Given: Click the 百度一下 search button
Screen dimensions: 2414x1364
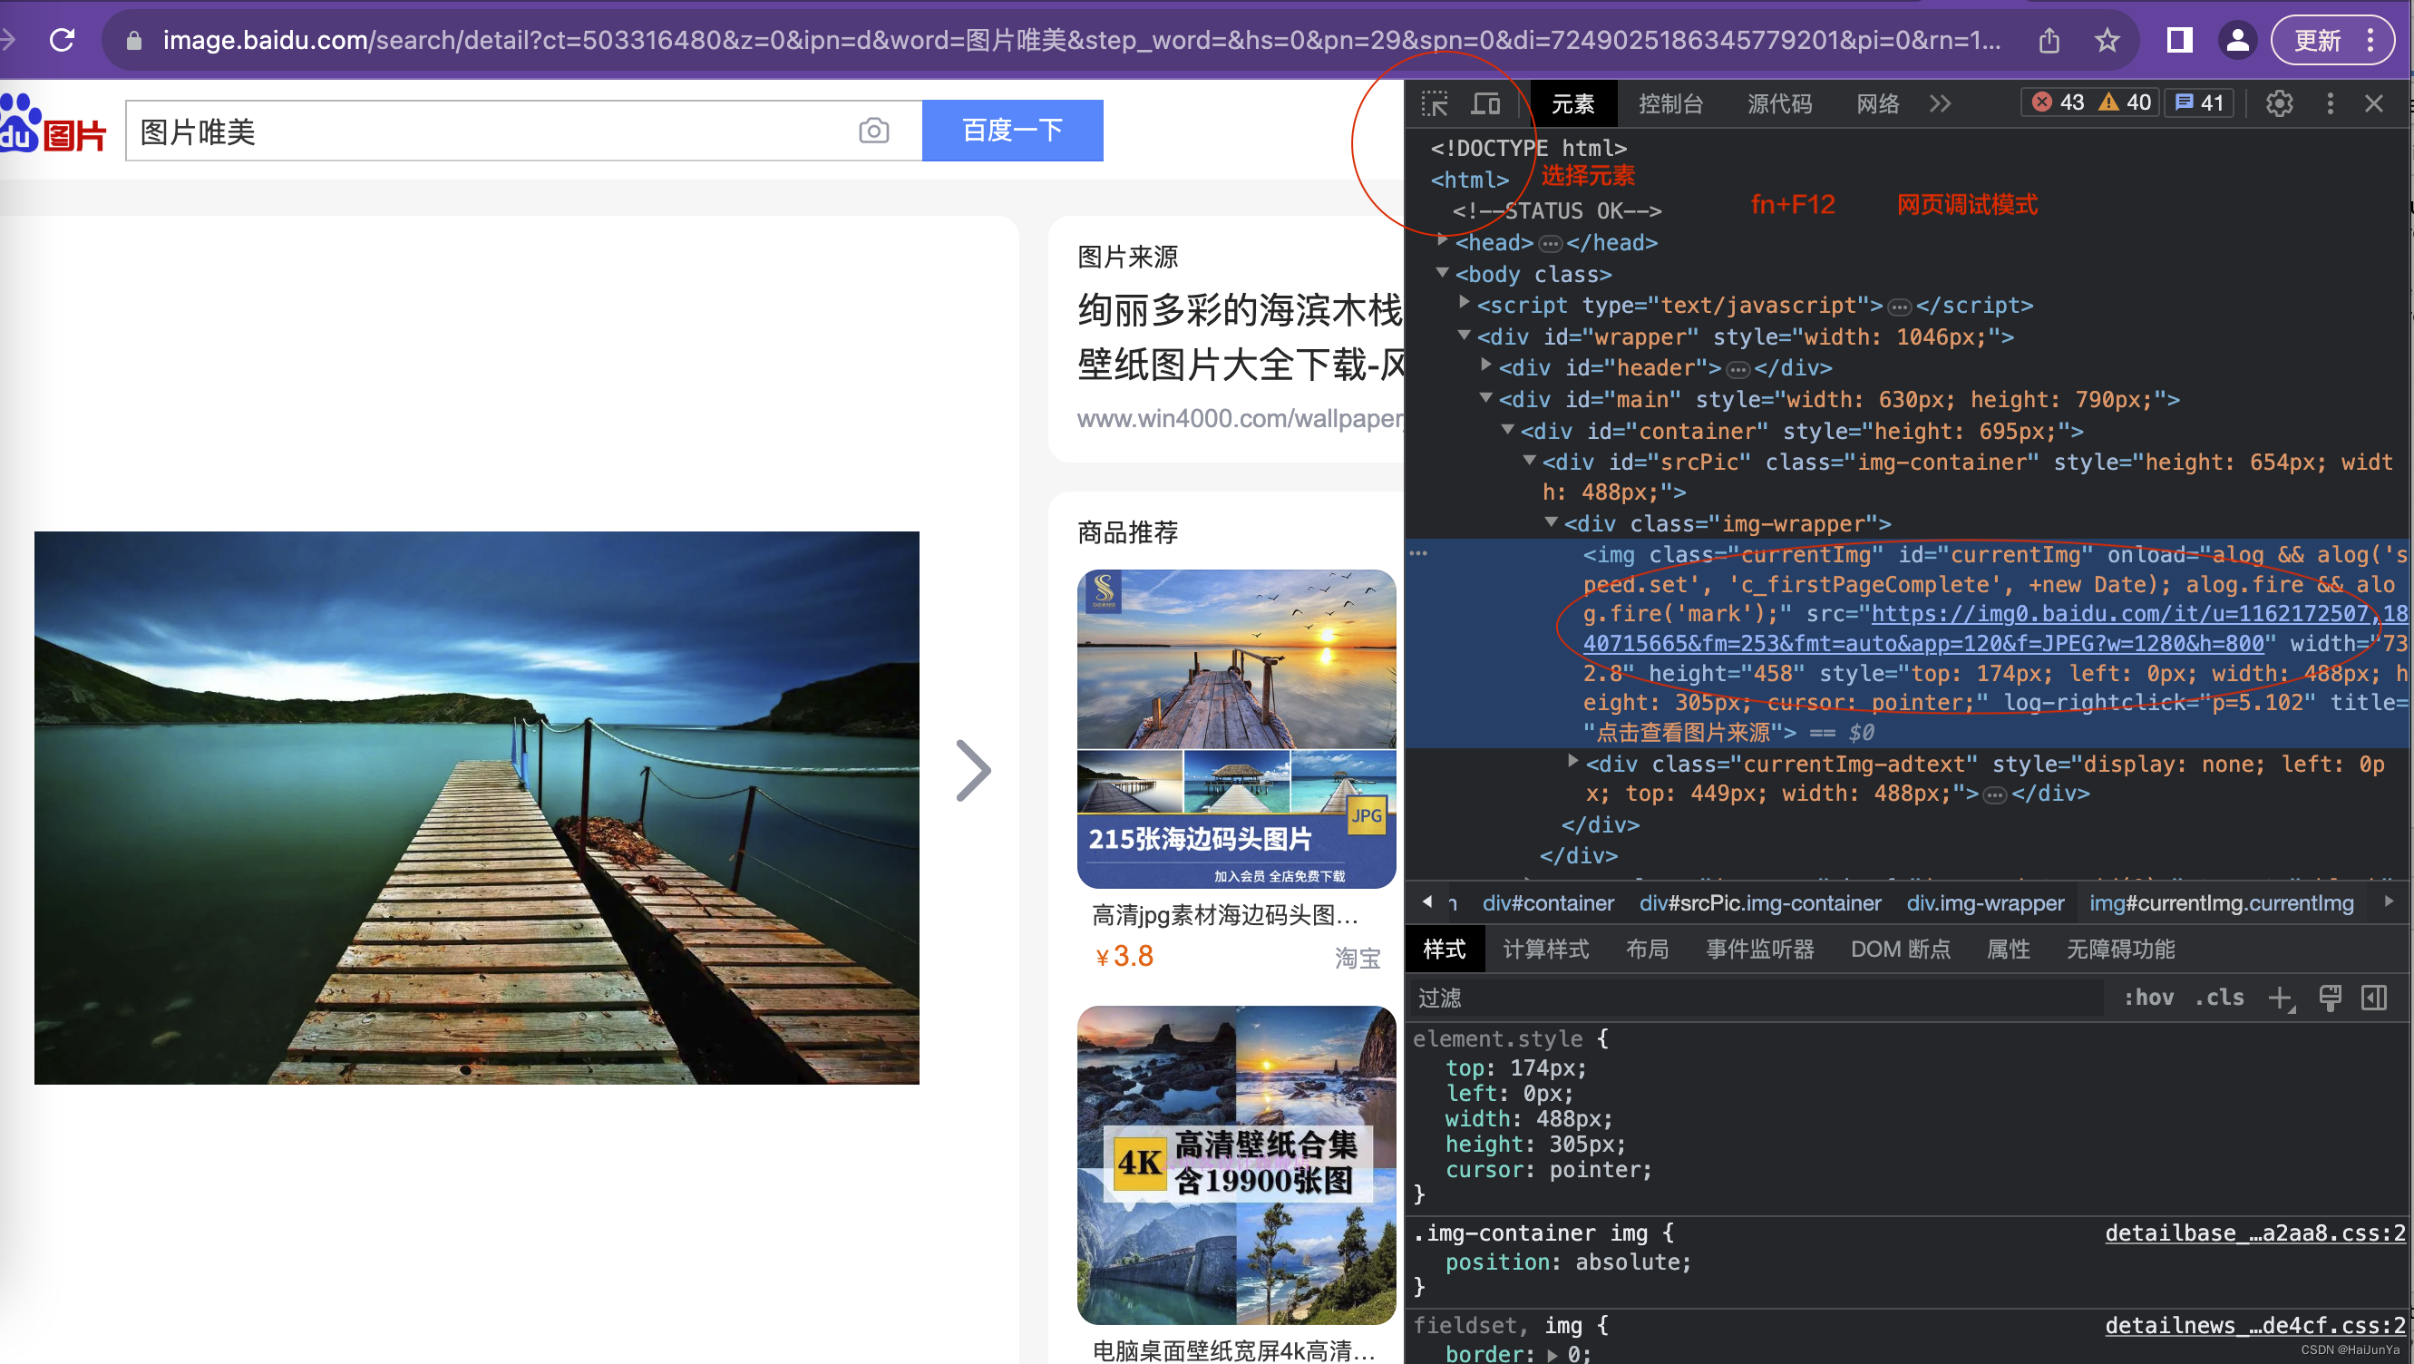Looking at the screenshot, I should tap(1012, 131).
